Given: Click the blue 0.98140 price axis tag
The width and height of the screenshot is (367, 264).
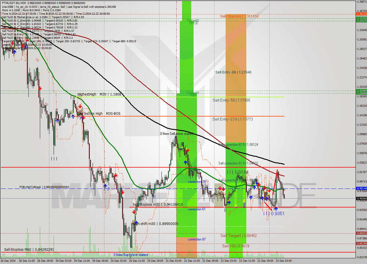Looking at the screenshot, I should pyautogui.click(x=361, y=189).
